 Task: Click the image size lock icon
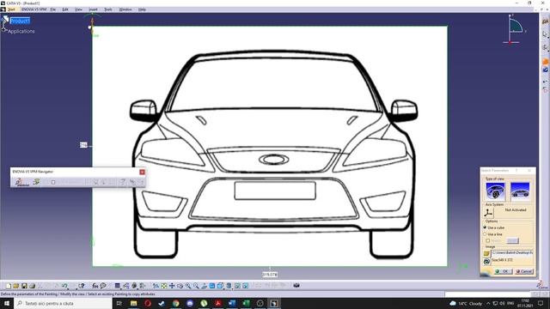click(487, 261)
